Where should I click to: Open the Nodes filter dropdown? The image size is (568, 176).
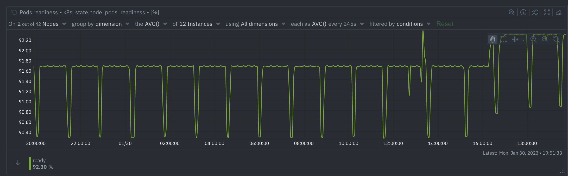tap(37, 24)
